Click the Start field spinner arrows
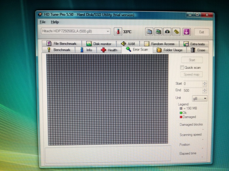This screenshot has height=171, width=229. point(204,84)
